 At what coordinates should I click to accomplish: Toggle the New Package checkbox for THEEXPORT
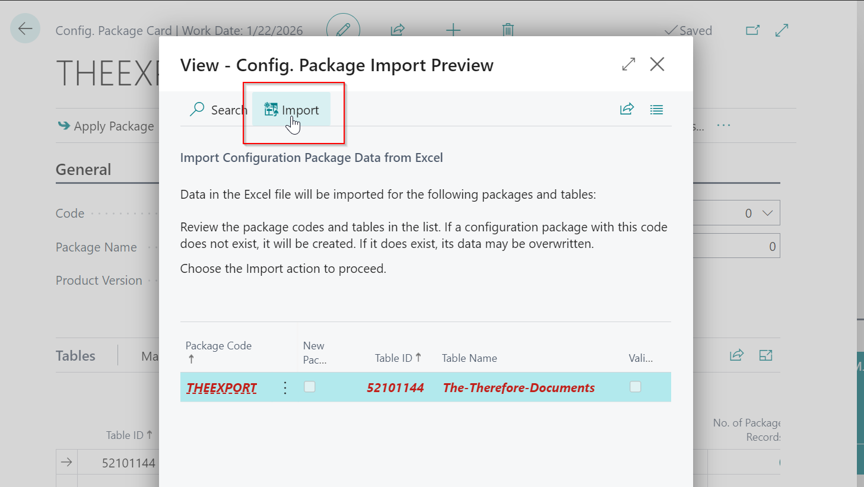(x=310, y=387)
